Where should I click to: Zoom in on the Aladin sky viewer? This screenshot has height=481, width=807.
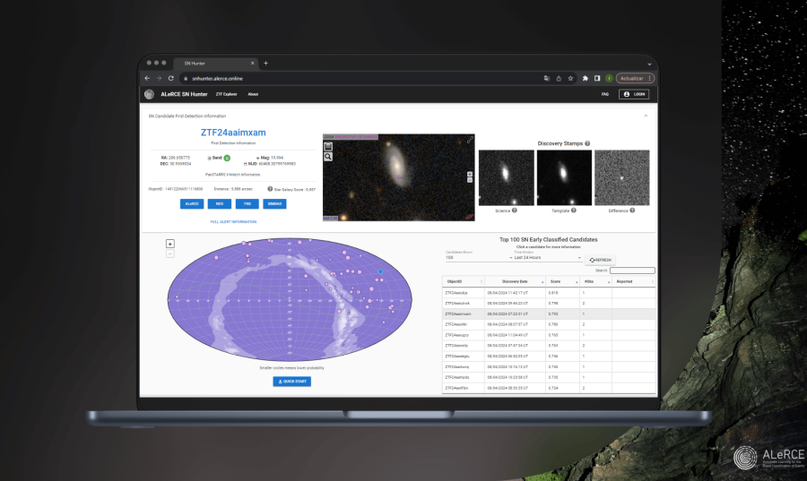[x=469, y=175]
